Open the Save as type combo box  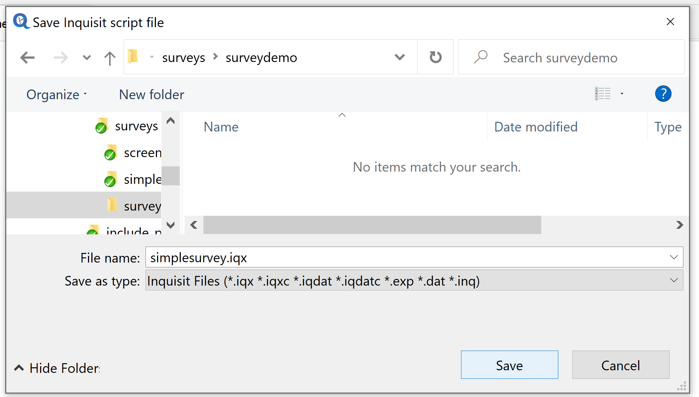tap(414, 280)
